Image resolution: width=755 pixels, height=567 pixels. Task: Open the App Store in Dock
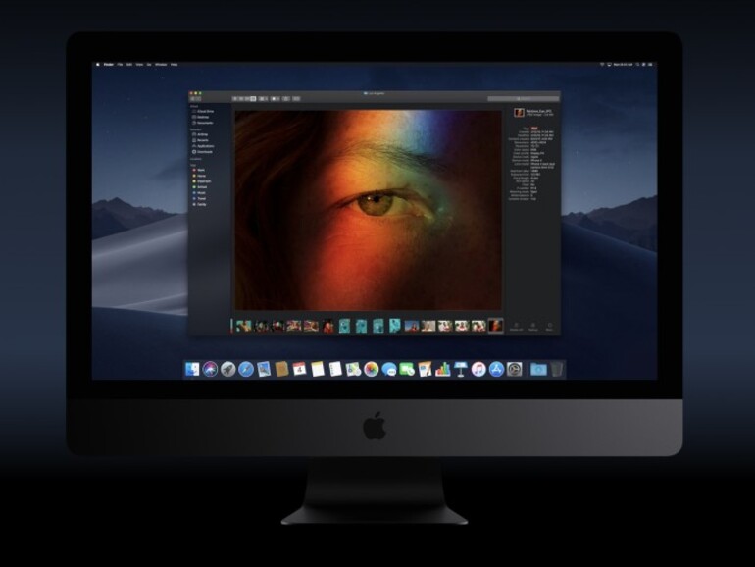(496, 370)
